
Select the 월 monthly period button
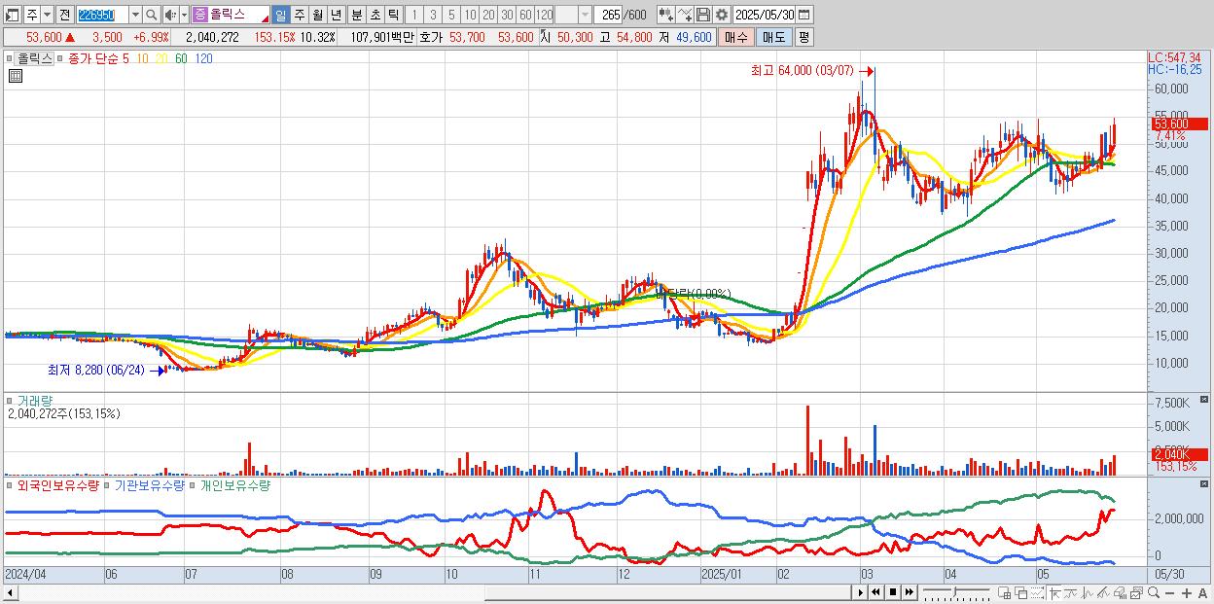click(x=317, y=15)
